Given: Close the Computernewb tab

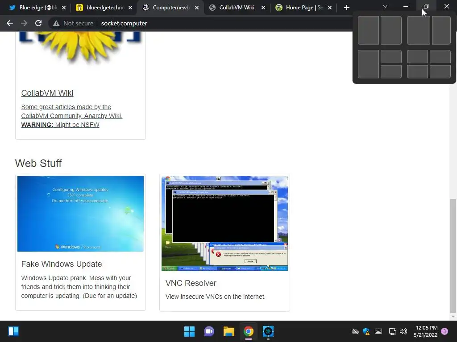Looking at the screenshot, I should pyautogui.click(x=197, y=8).
